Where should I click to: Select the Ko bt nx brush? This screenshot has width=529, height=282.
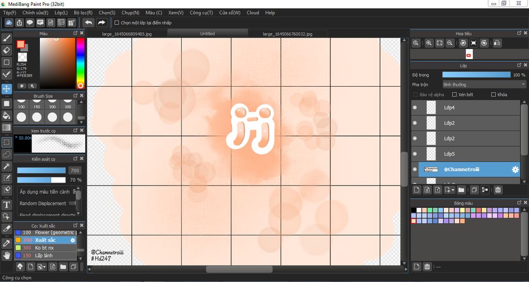point(45,247)
